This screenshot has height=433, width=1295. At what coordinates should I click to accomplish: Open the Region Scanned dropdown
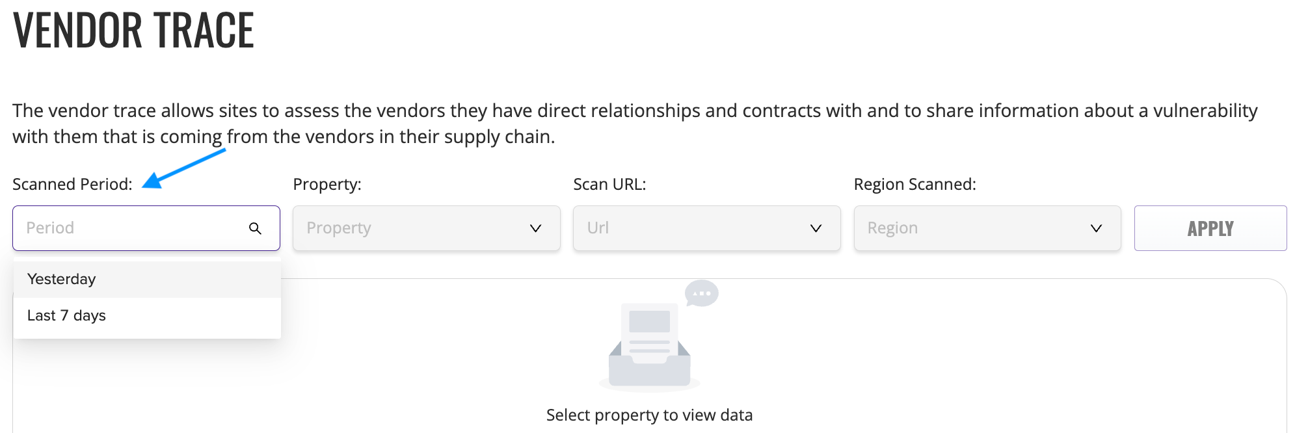pyautogui.click(x=987, y=228)
